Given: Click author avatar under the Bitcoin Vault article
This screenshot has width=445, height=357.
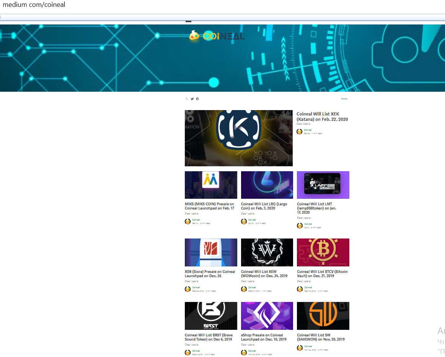Looking at the screenshot, I should [x=300, y=289].
